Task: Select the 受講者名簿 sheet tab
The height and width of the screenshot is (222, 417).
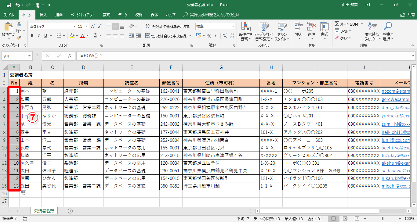Action: tap(44, 211)
